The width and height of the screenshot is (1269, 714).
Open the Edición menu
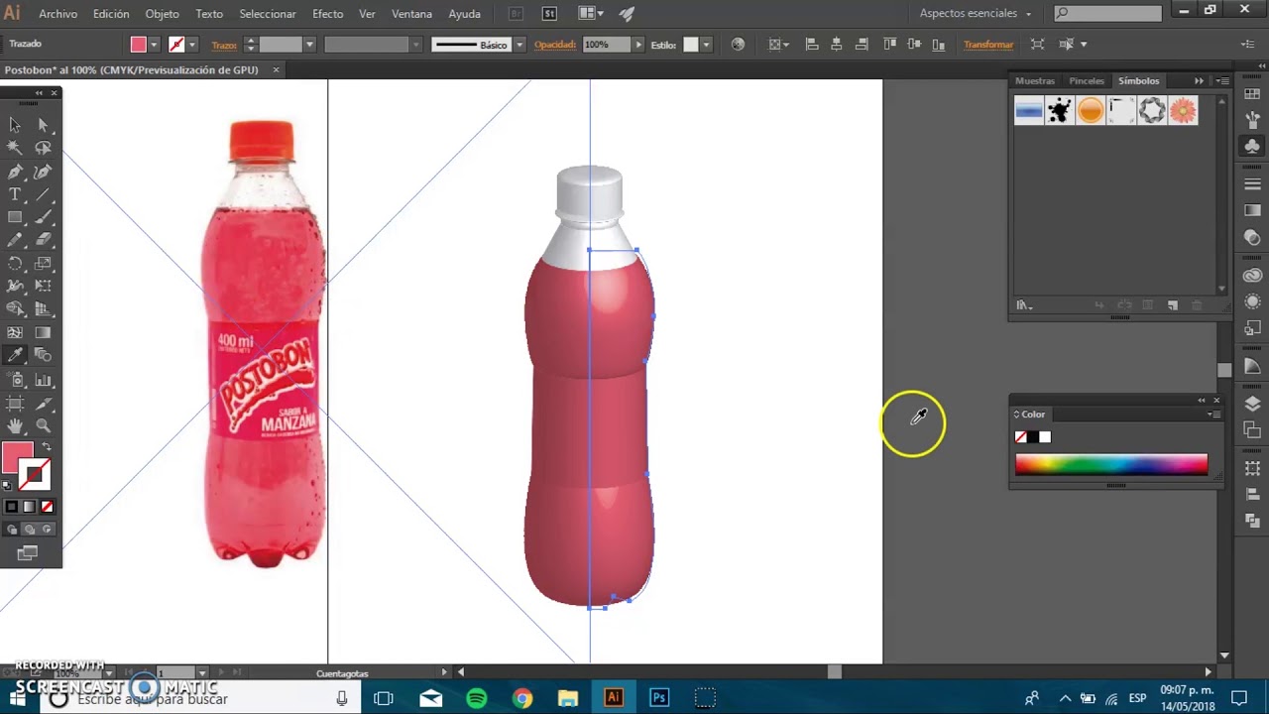point(111,14)
